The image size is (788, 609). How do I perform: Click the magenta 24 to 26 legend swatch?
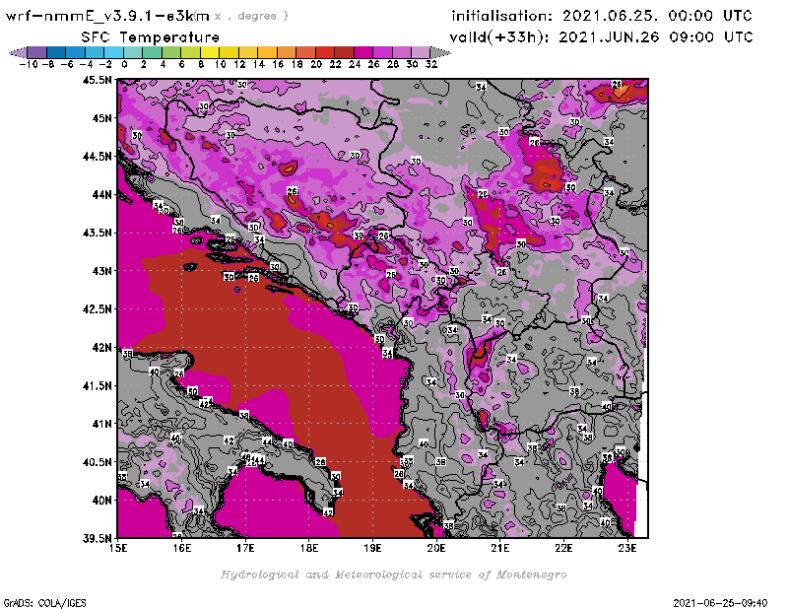click(363, 52)
